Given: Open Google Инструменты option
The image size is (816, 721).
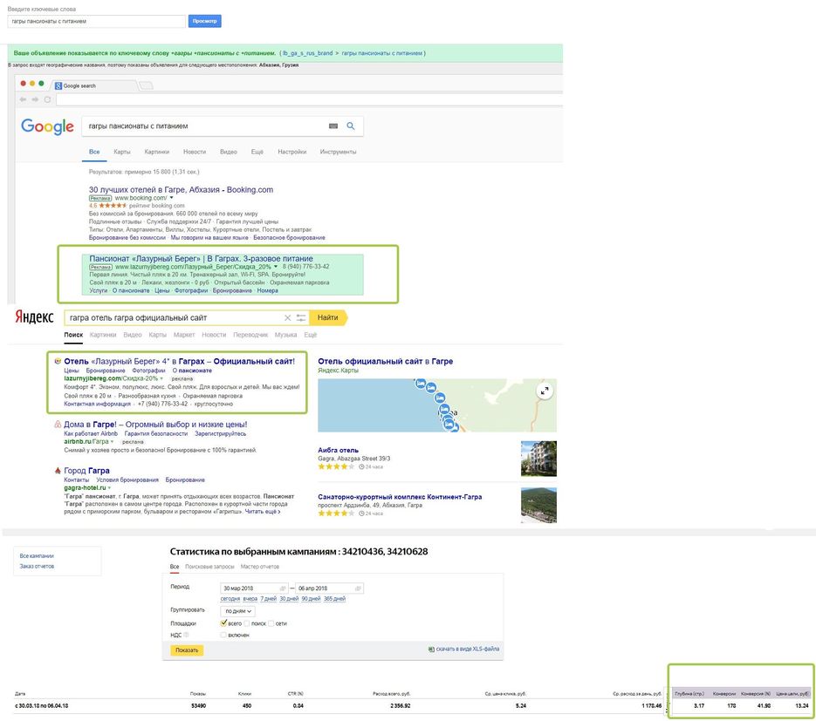Looking at the screenshot, I should tap(339, 152).
